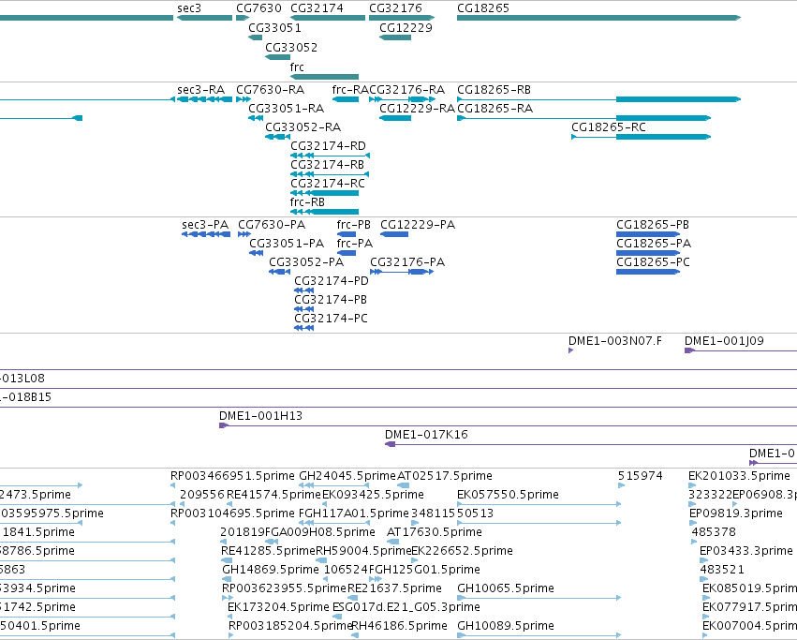This screenshot has width=797, height=640.
Task: Click the CG32176-RA transcript label
Action: tap(407, 90)
